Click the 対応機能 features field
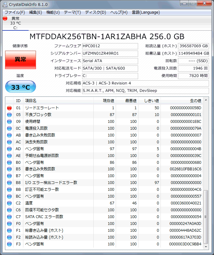 click(x=146, y=91)
